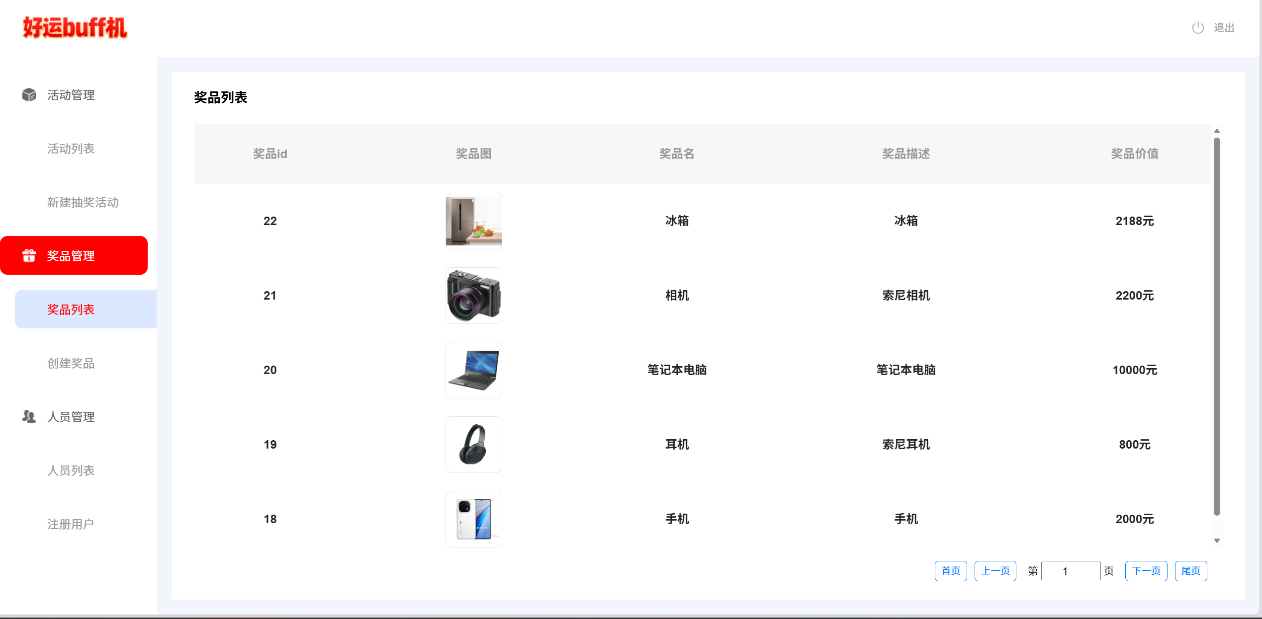Click the table scrollbar down arrow

tap(1217, 541)
